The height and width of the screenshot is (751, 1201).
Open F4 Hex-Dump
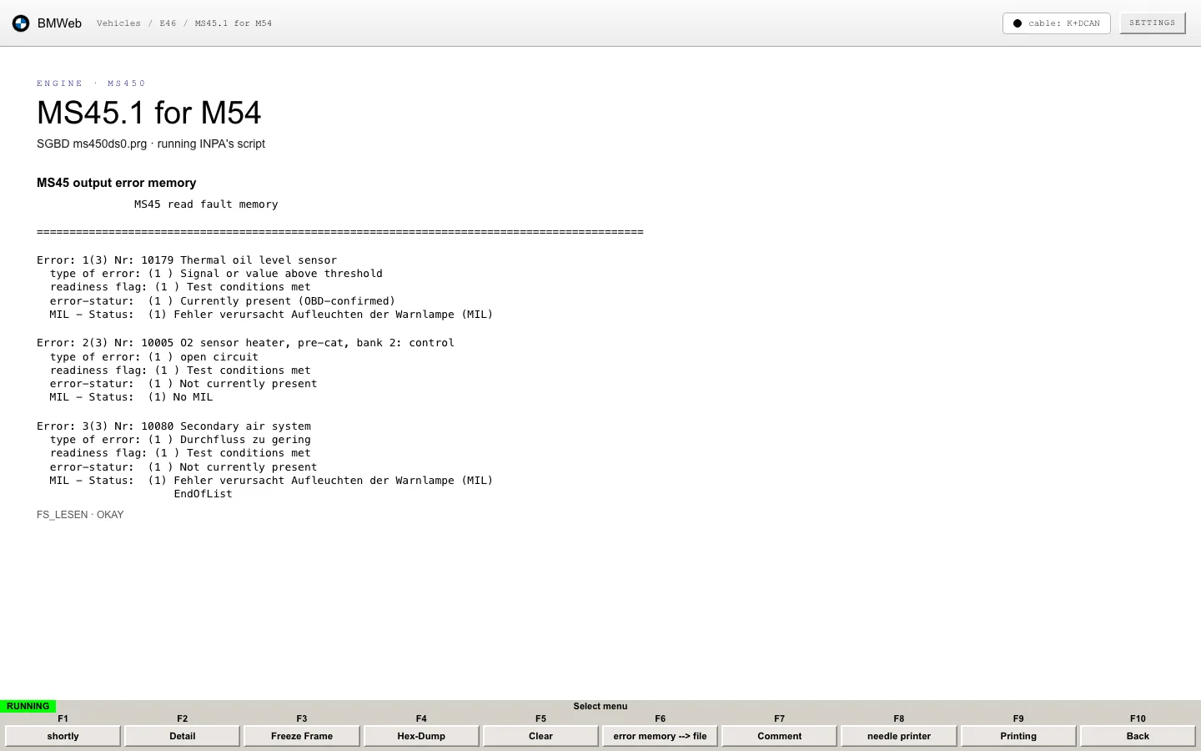[421, 736]
